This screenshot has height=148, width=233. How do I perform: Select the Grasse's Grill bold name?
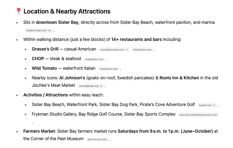tap(45, 49)
